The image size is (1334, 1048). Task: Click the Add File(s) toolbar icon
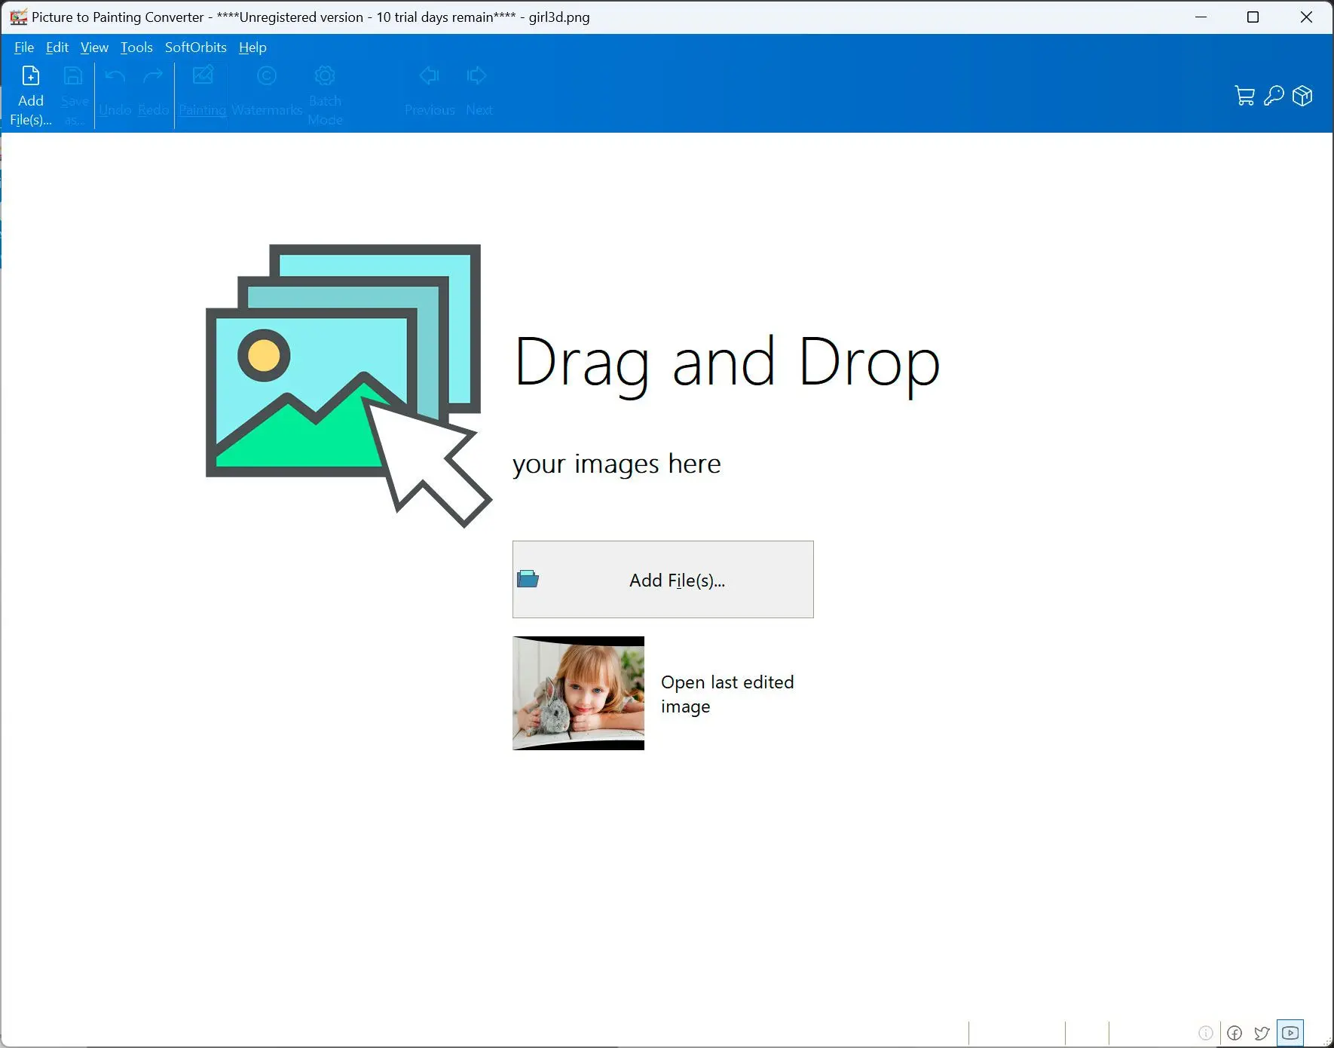tap(31, 75)
